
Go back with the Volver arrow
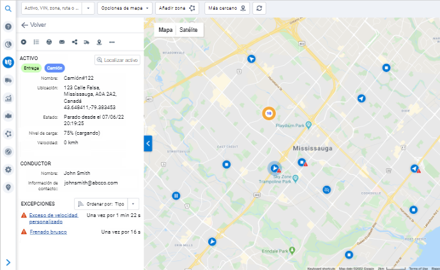[x=33, y=25]
